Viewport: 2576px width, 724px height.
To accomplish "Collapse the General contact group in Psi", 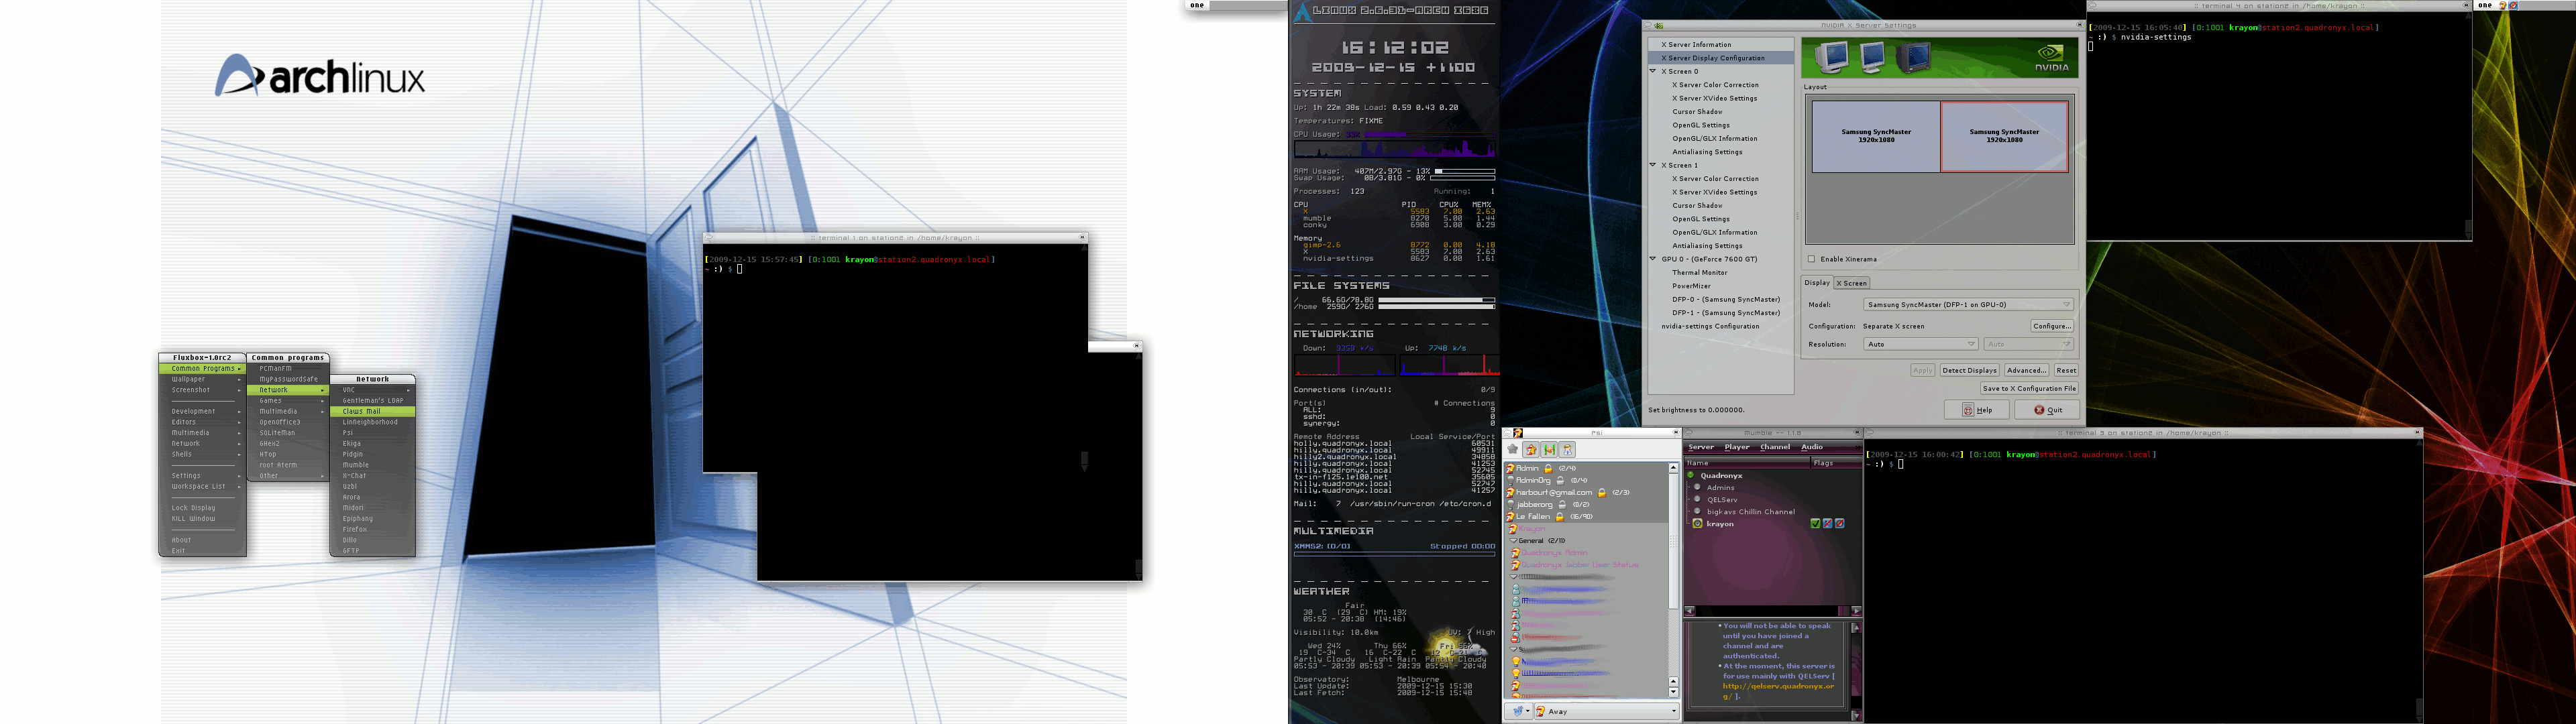I will (1514, 541).
